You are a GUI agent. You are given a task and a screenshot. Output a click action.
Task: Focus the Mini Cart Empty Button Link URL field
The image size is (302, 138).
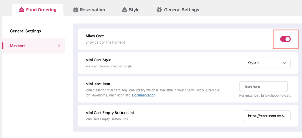tap(266, 116)
